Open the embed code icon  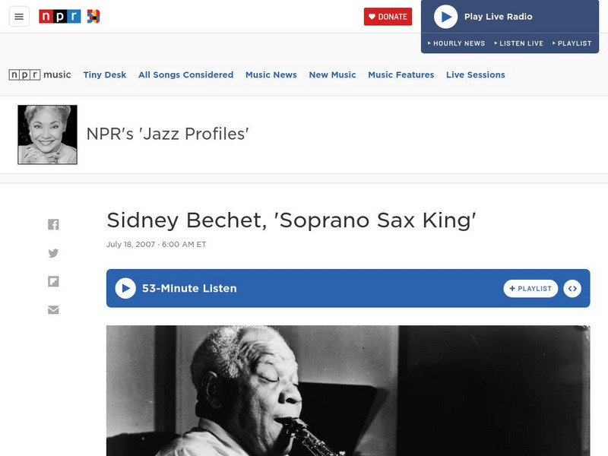572,289
